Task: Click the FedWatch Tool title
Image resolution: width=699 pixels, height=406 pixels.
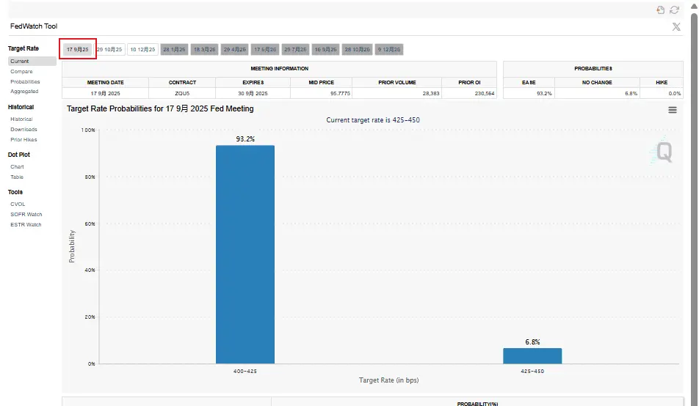Action: [x=34, y=26]
